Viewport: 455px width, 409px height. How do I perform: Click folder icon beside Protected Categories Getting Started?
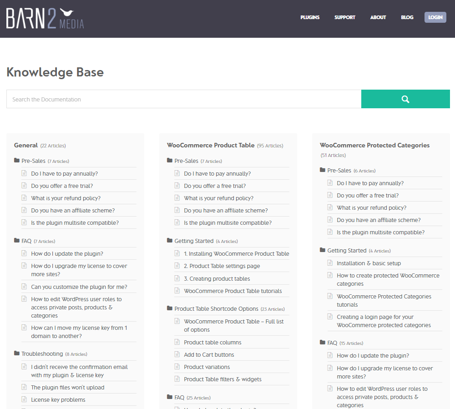pos(323,250)
